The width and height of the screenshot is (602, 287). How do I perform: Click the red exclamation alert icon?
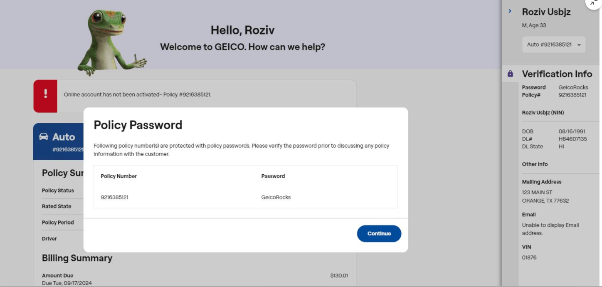coord(45,94)
